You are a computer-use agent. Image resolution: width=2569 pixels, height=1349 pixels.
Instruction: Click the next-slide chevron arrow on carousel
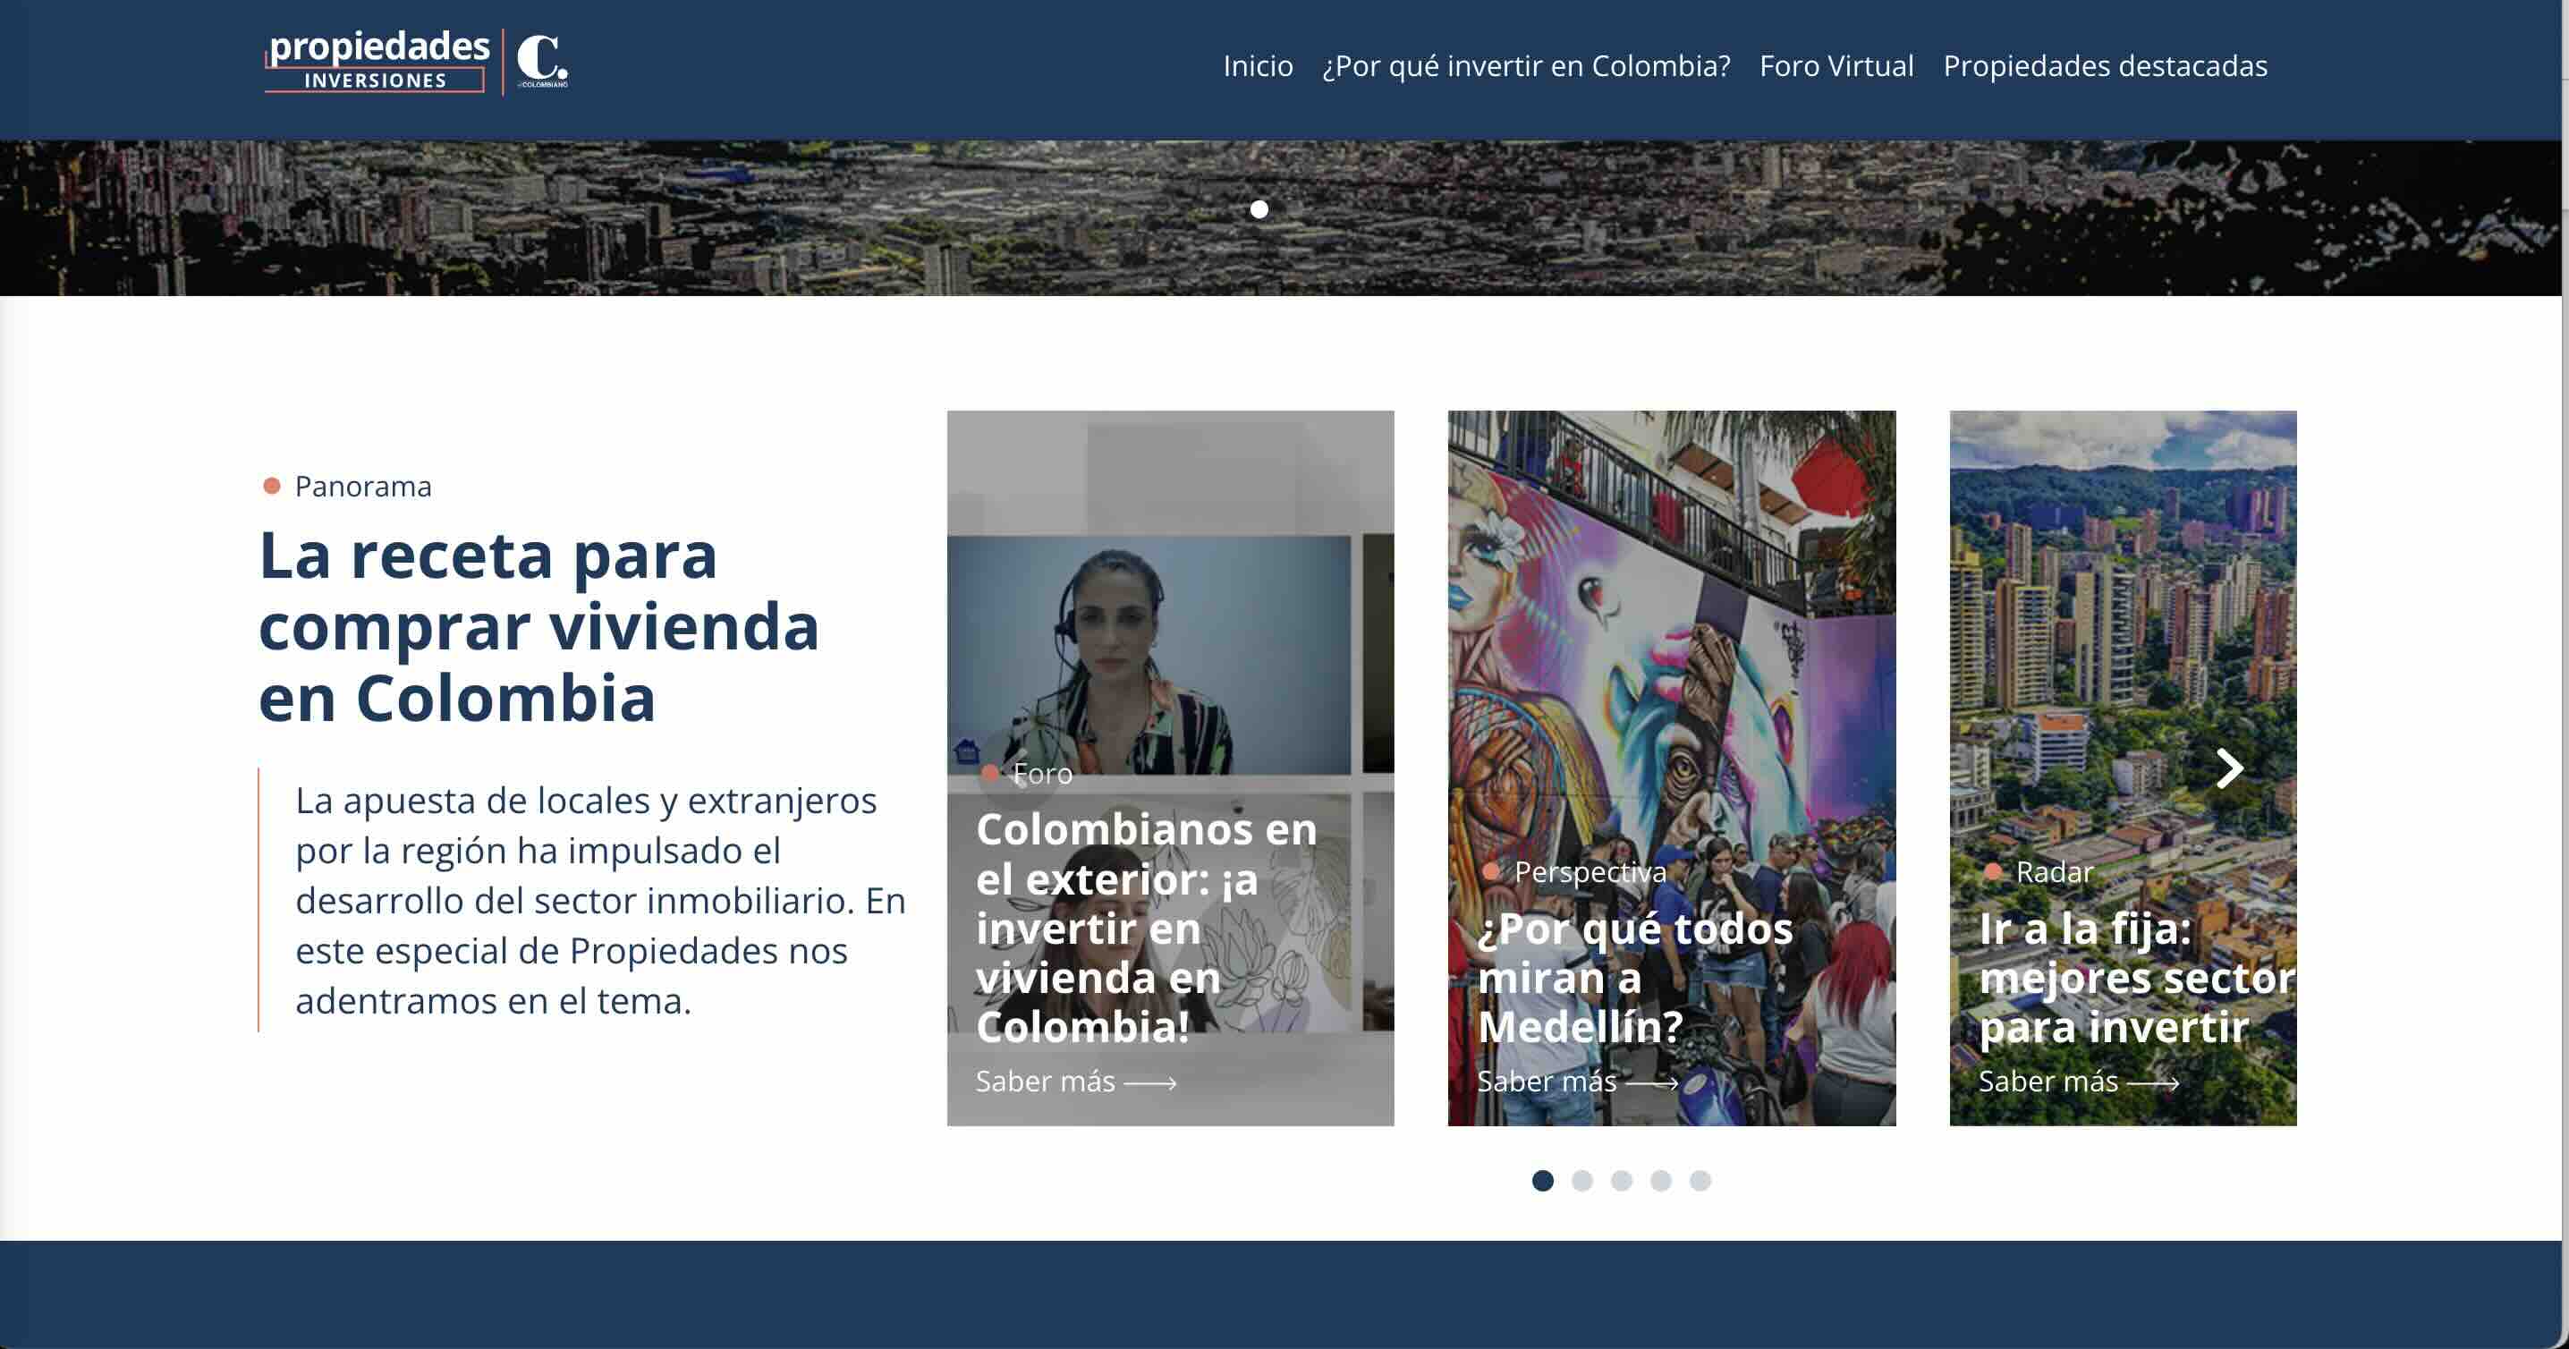pyautogui.click(x=2230, y=768)
